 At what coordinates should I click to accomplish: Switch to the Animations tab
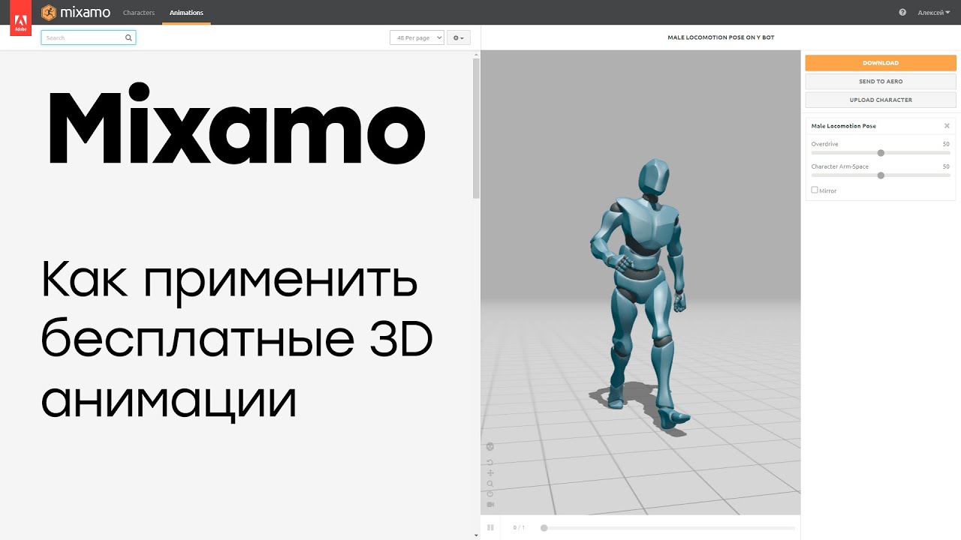tap(186, 13)
